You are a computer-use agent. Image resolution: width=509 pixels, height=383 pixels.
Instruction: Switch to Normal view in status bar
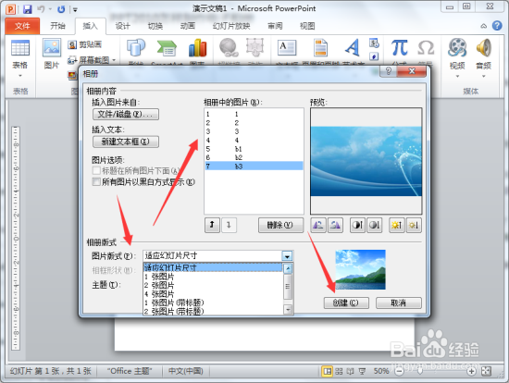coord(328,371)
